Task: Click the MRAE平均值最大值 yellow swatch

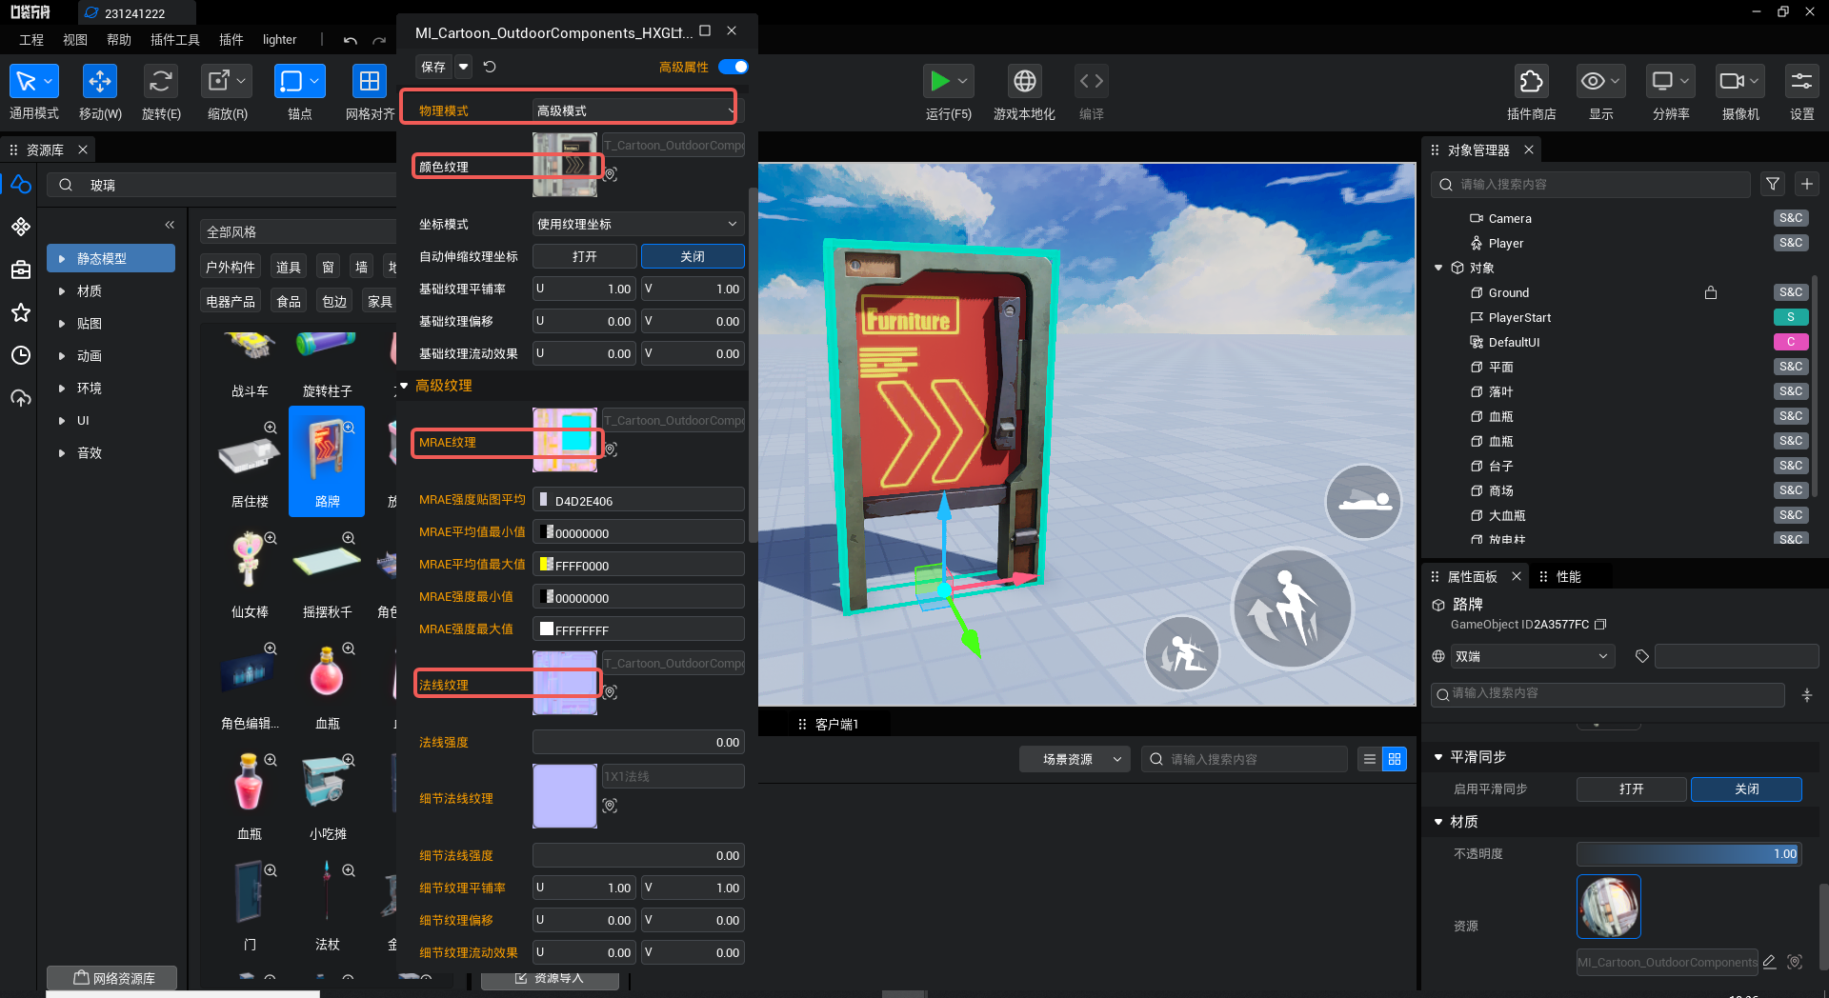Action: [547, 564]
